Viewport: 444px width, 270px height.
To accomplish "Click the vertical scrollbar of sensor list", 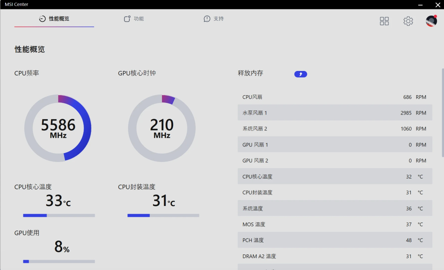I will point(443,112).
